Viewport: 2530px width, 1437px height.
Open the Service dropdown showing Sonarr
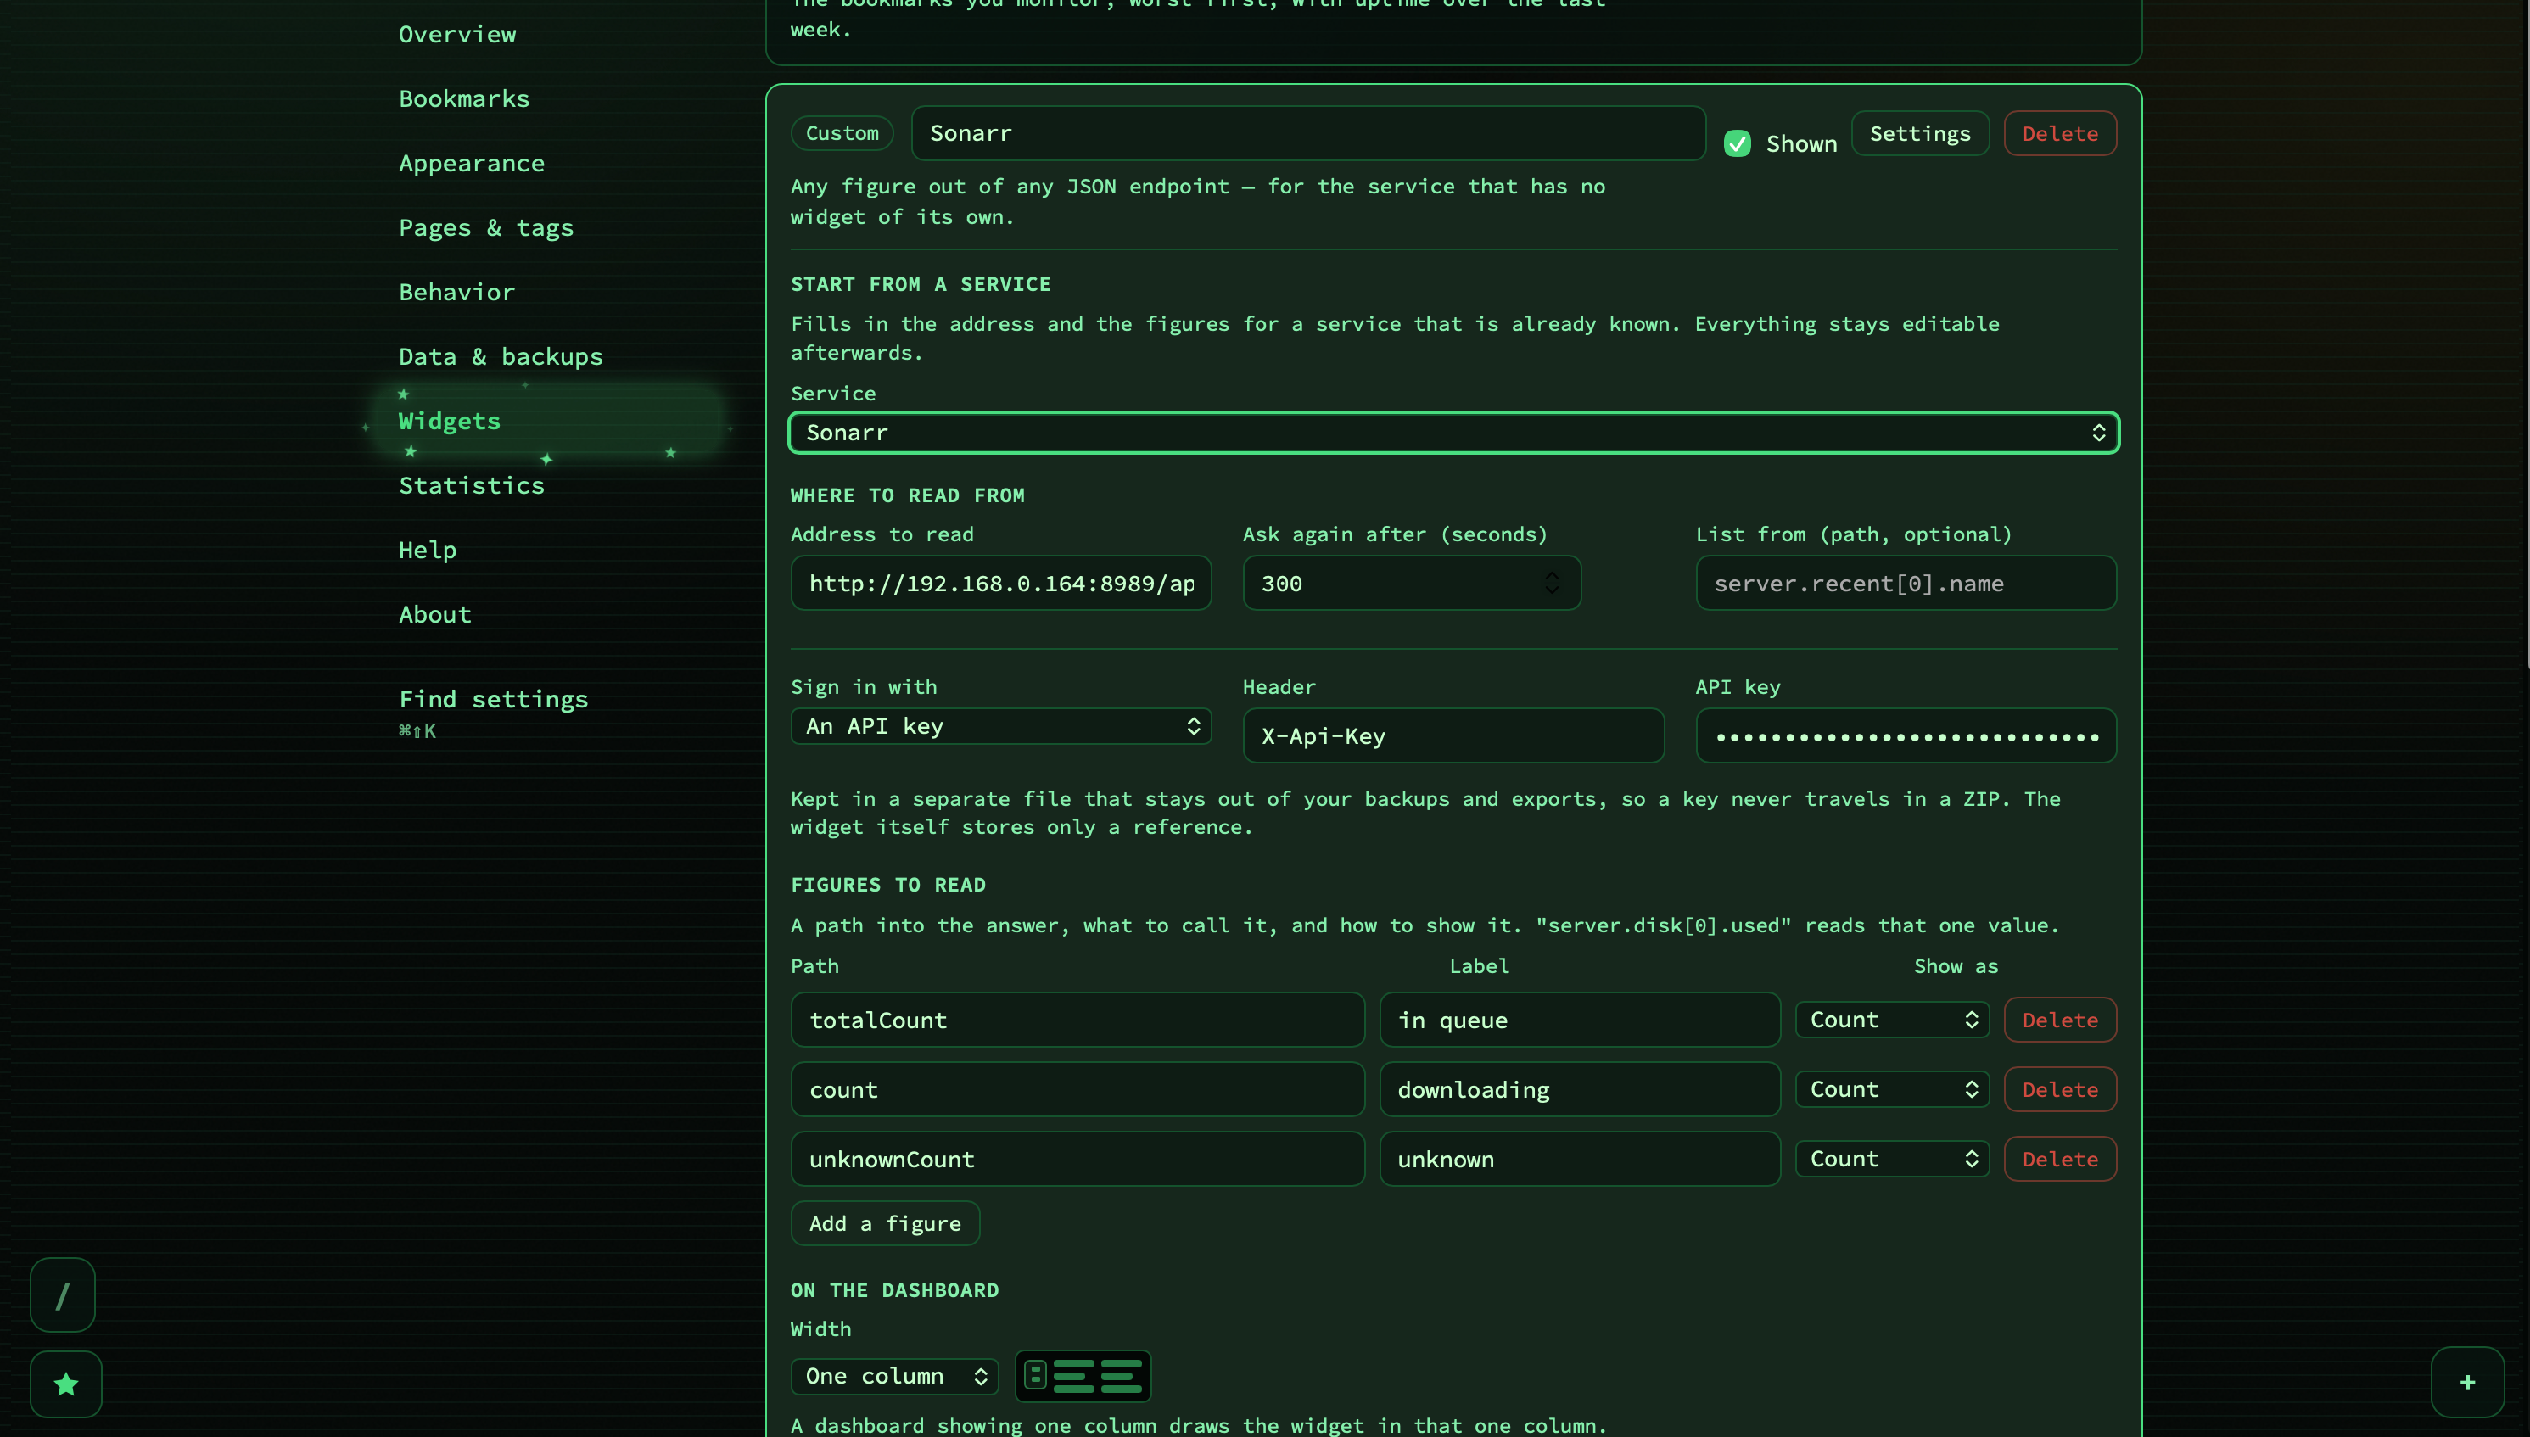(1453, 433)
